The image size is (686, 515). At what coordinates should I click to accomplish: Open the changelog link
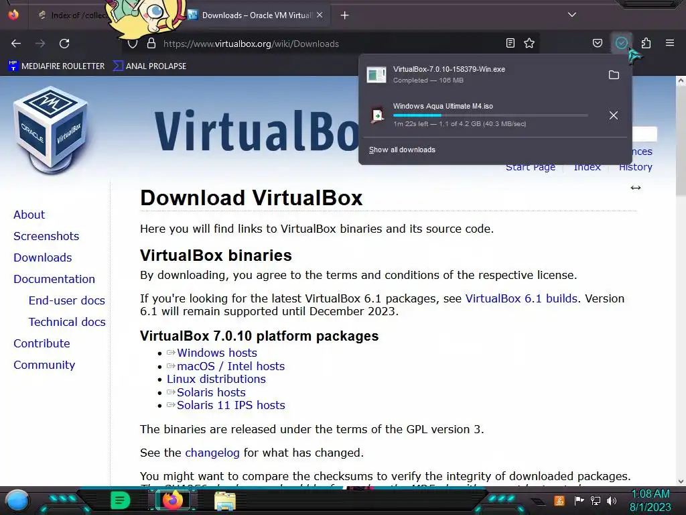pos(212,453)
